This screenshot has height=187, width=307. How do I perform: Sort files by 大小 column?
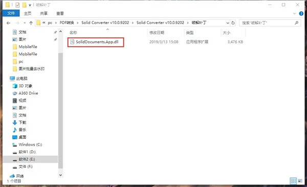click(227, 33)
